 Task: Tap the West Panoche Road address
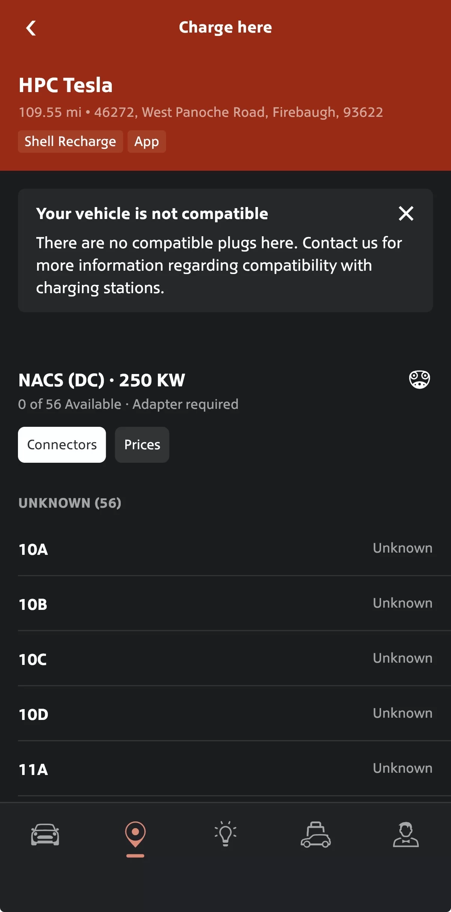coord(238,112)
